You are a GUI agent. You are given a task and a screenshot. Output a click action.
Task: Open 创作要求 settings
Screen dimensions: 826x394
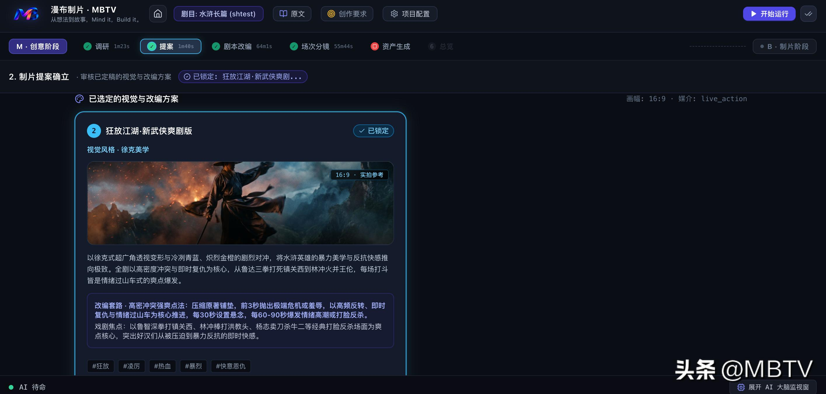tap(347, 14)
